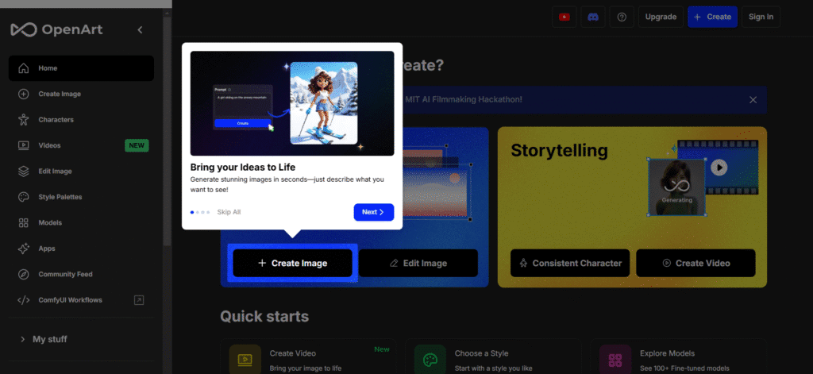813x374 pixels.
Task: Click the Community Feed compass icon
Action: (x=23, y=275)
